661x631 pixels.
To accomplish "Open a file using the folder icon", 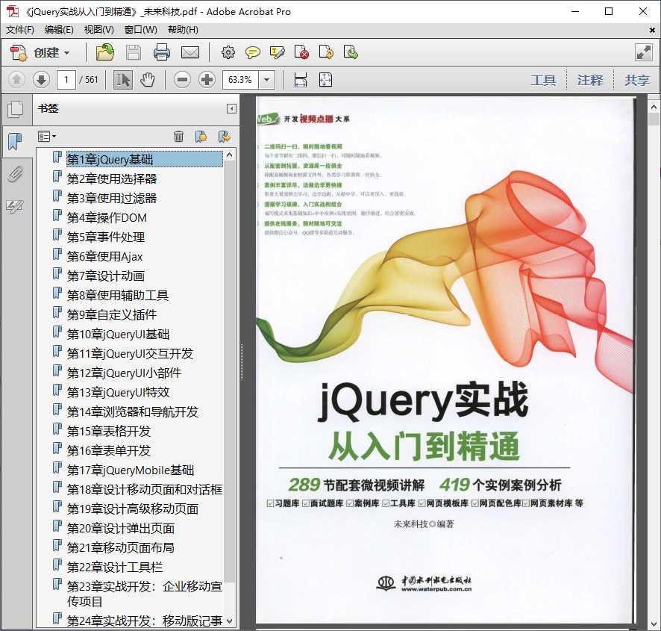I will [x=104, y=52].
